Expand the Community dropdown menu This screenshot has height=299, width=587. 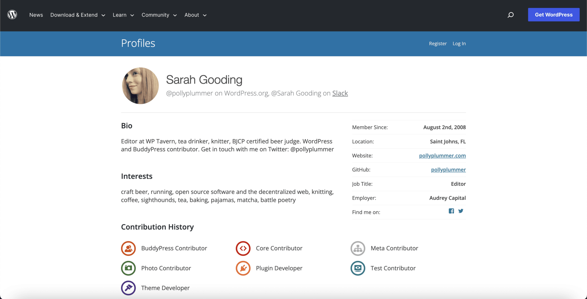[159, 15]
